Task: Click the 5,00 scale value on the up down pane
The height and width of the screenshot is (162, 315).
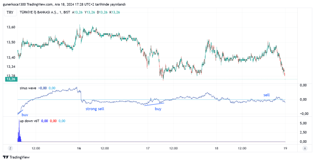Action: point(303,123)
